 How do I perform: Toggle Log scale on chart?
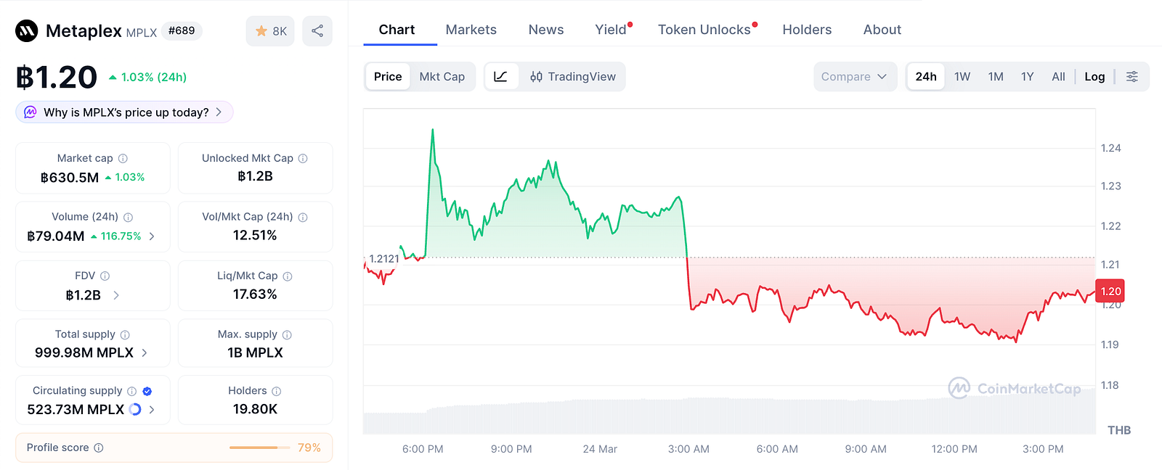1094,77
